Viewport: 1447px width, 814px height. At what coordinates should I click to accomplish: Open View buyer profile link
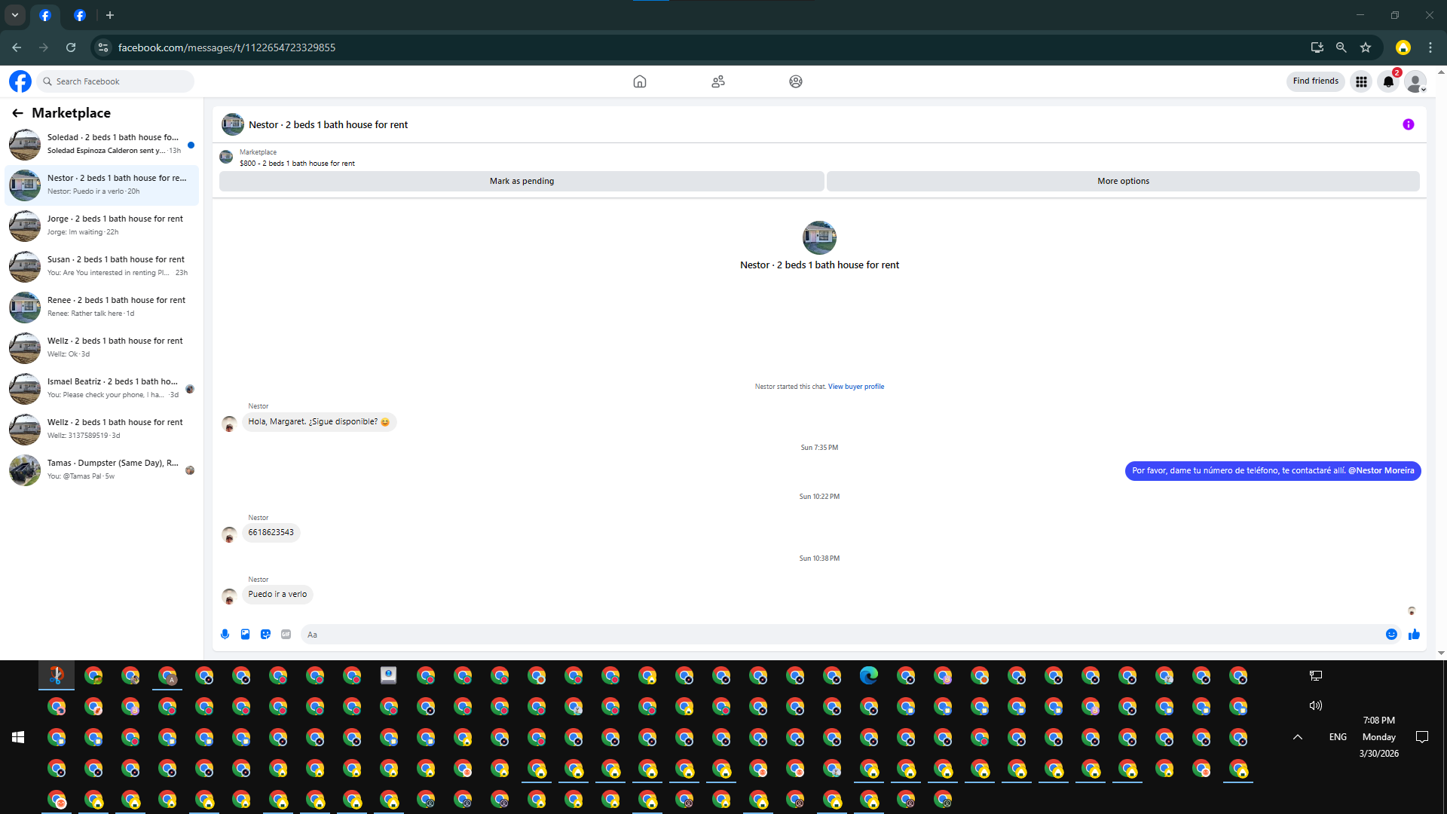coord(855,387)
